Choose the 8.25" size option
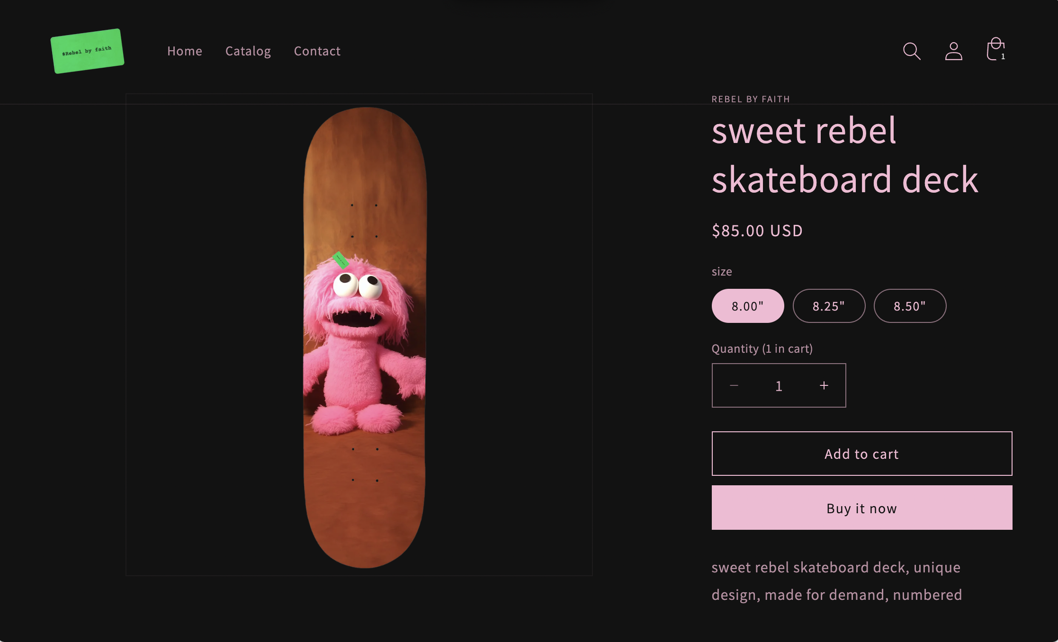Screen dimensions: 1058x642 click(x=829, y=306)
